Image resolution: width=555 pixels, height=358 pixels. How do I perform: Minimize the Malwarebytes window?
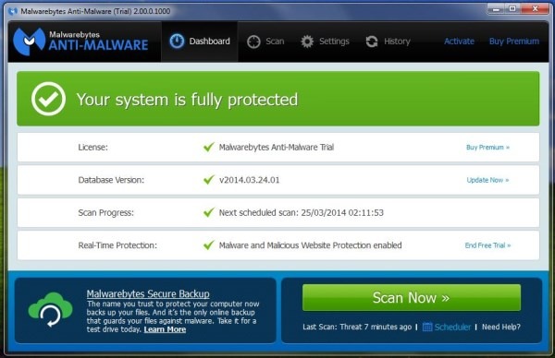[x=496, y=9]
